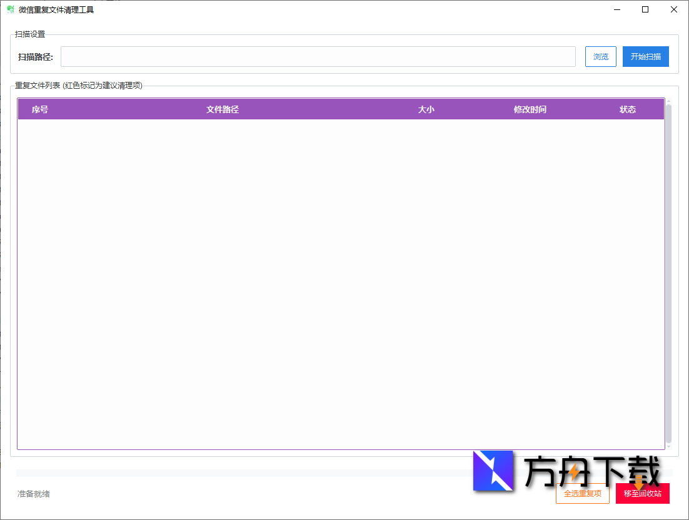Sort files by the 修改时间 column header

point(530,109)
